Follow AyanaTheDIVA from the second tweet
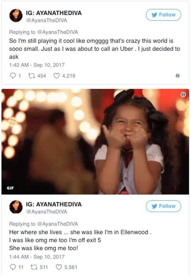 click(163, 206)
